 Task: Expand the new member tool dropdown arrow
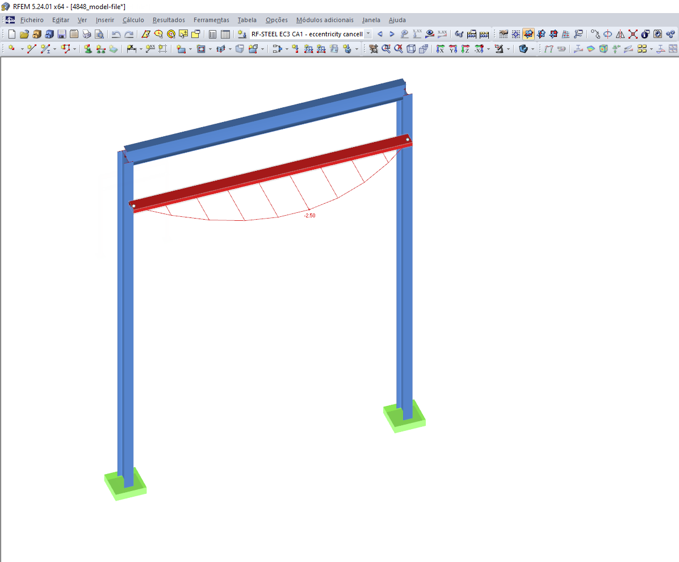point(55,49)
